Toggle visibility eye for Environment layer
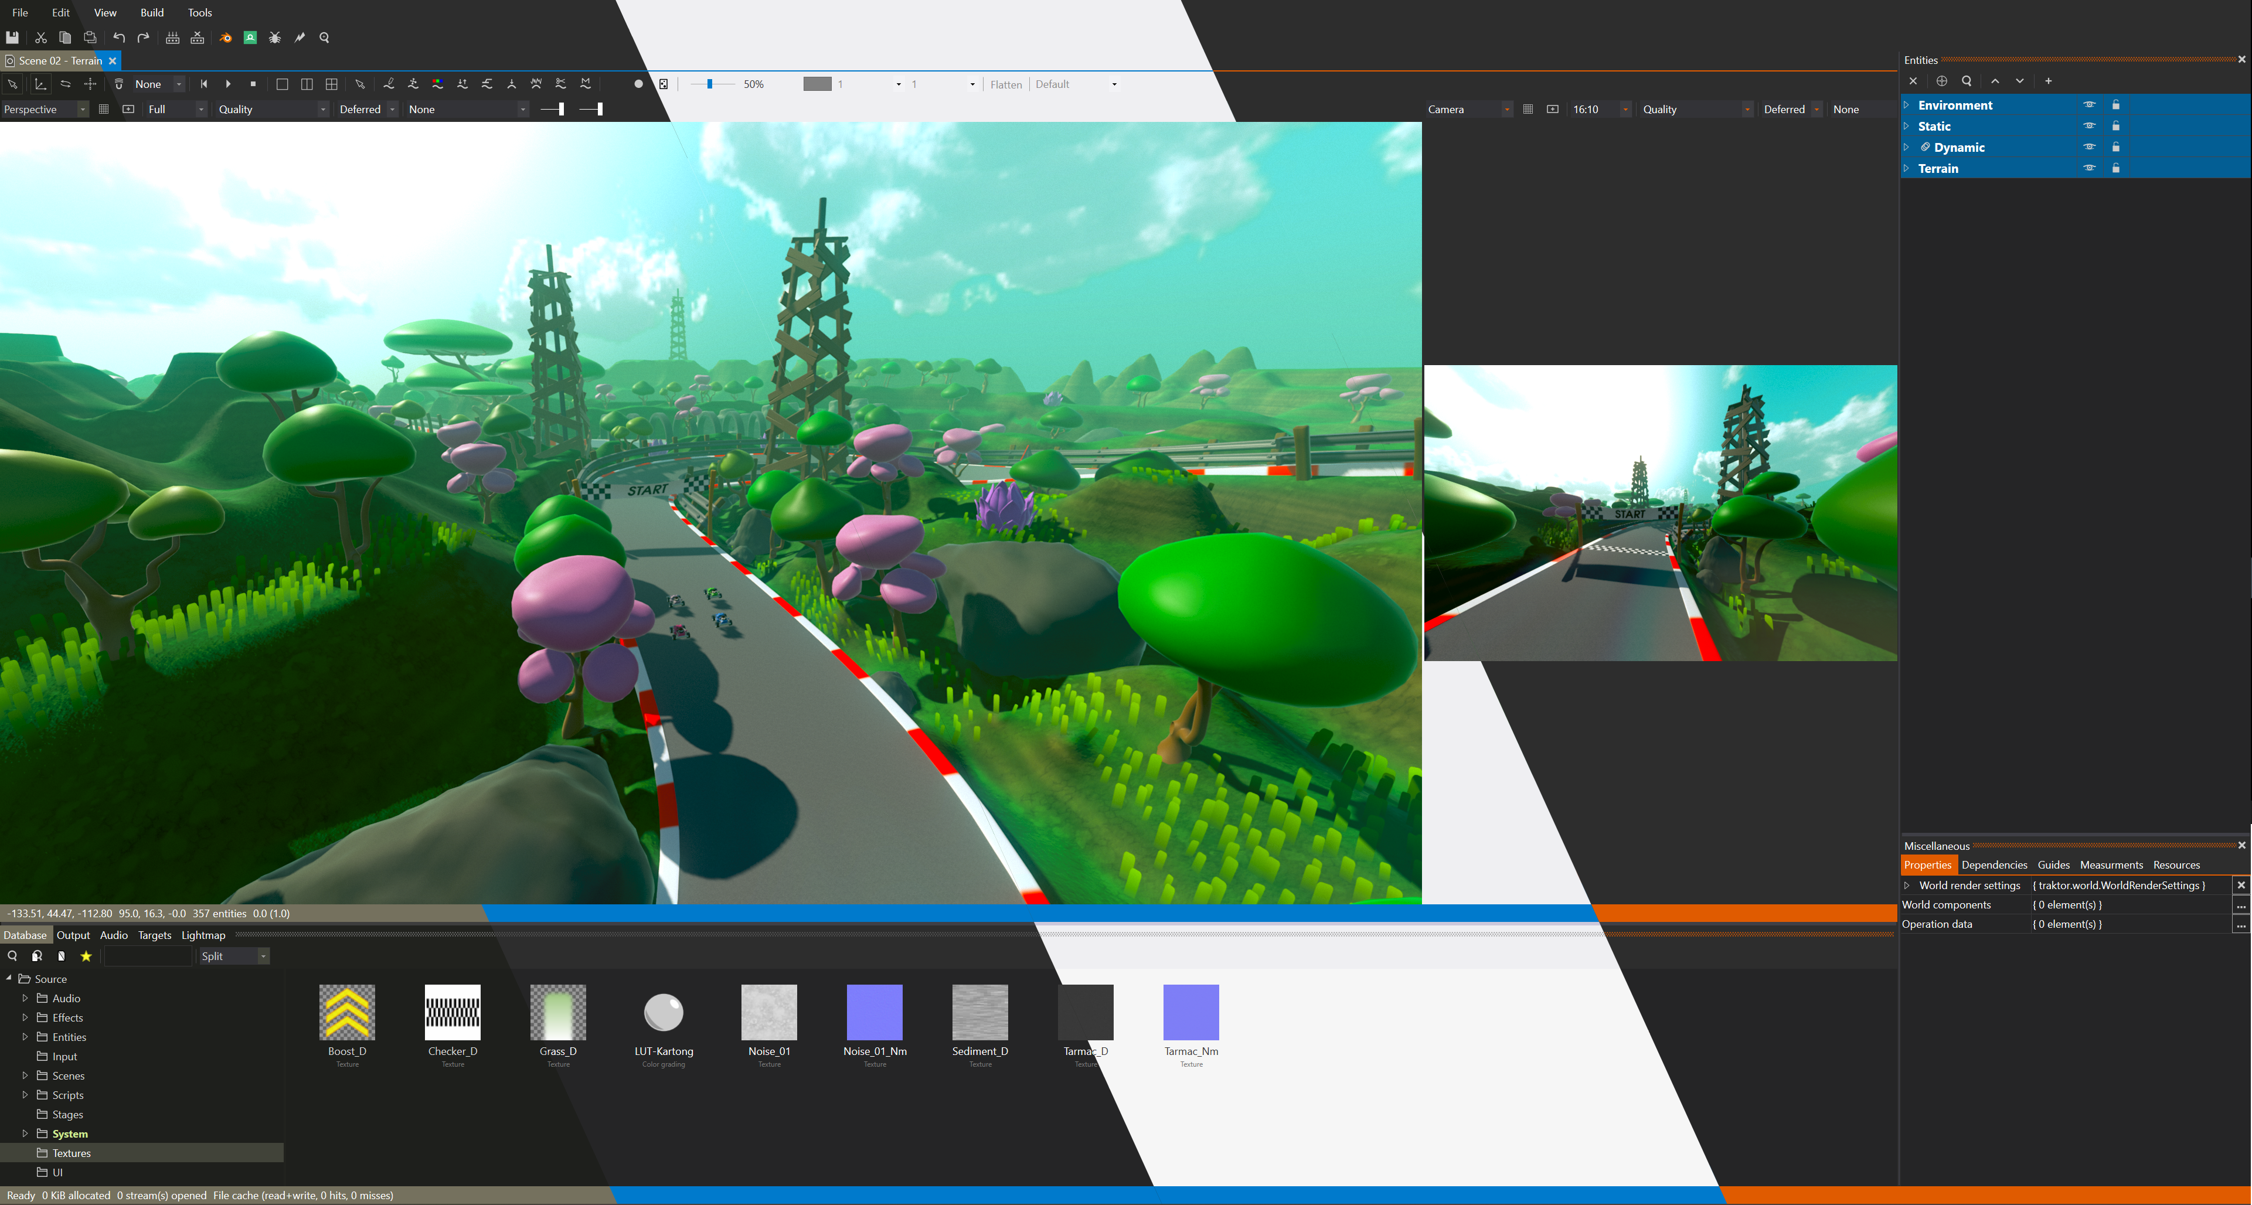 point(2088,105)
